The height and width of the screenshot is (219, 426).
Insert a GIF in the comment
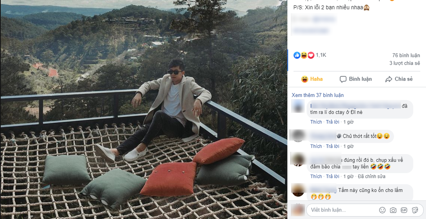coord(404,210)
